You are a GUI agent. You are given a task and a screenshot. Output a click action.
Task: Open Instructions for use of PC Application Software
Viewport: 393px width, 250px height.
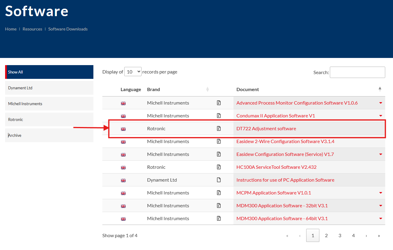pos(285,180)
